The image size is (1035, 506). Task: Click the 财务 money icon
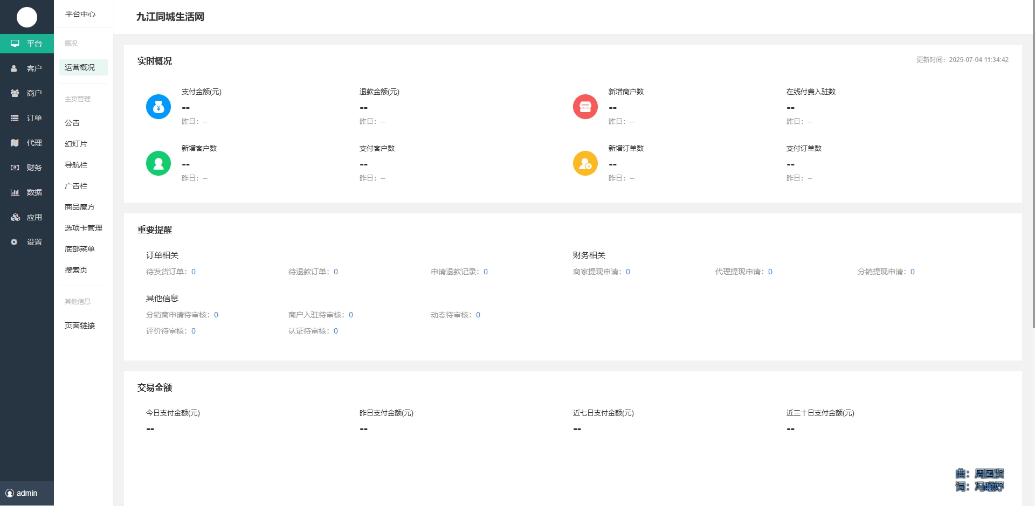(15, 168)
